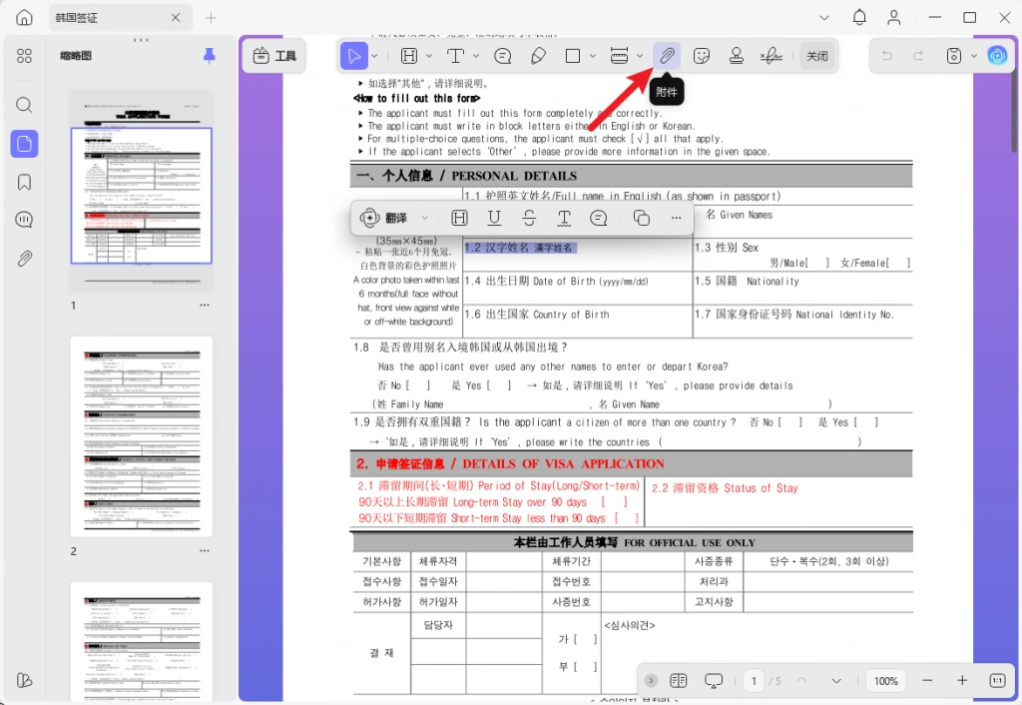Open the bookmarks panel in sidebar
The image size is (1022, 705).
24,182
